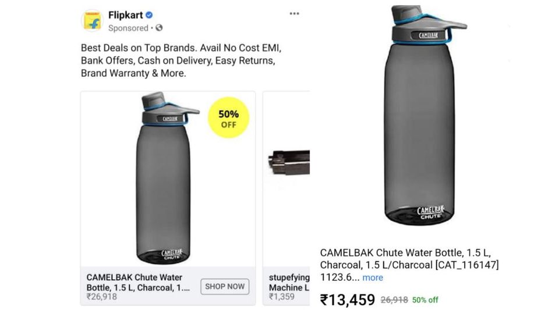Open the three-dot post options menu

(295, 14)
